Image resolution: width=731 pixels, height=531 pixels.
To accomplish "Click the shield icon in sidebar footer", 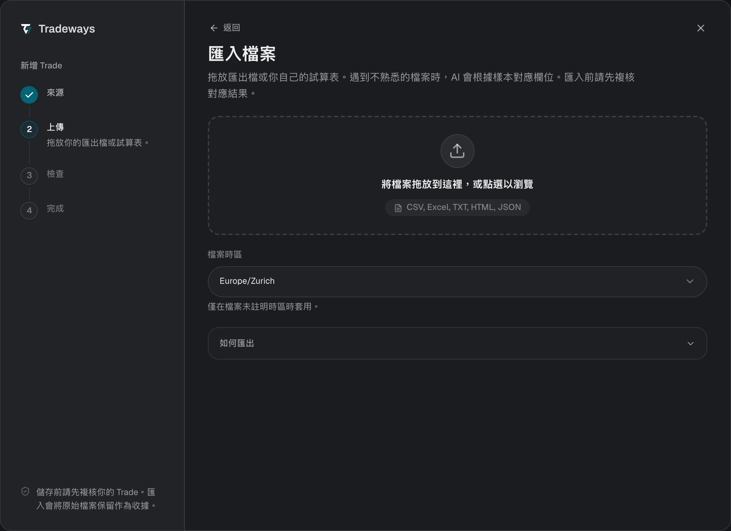I will tap(25, 491).
